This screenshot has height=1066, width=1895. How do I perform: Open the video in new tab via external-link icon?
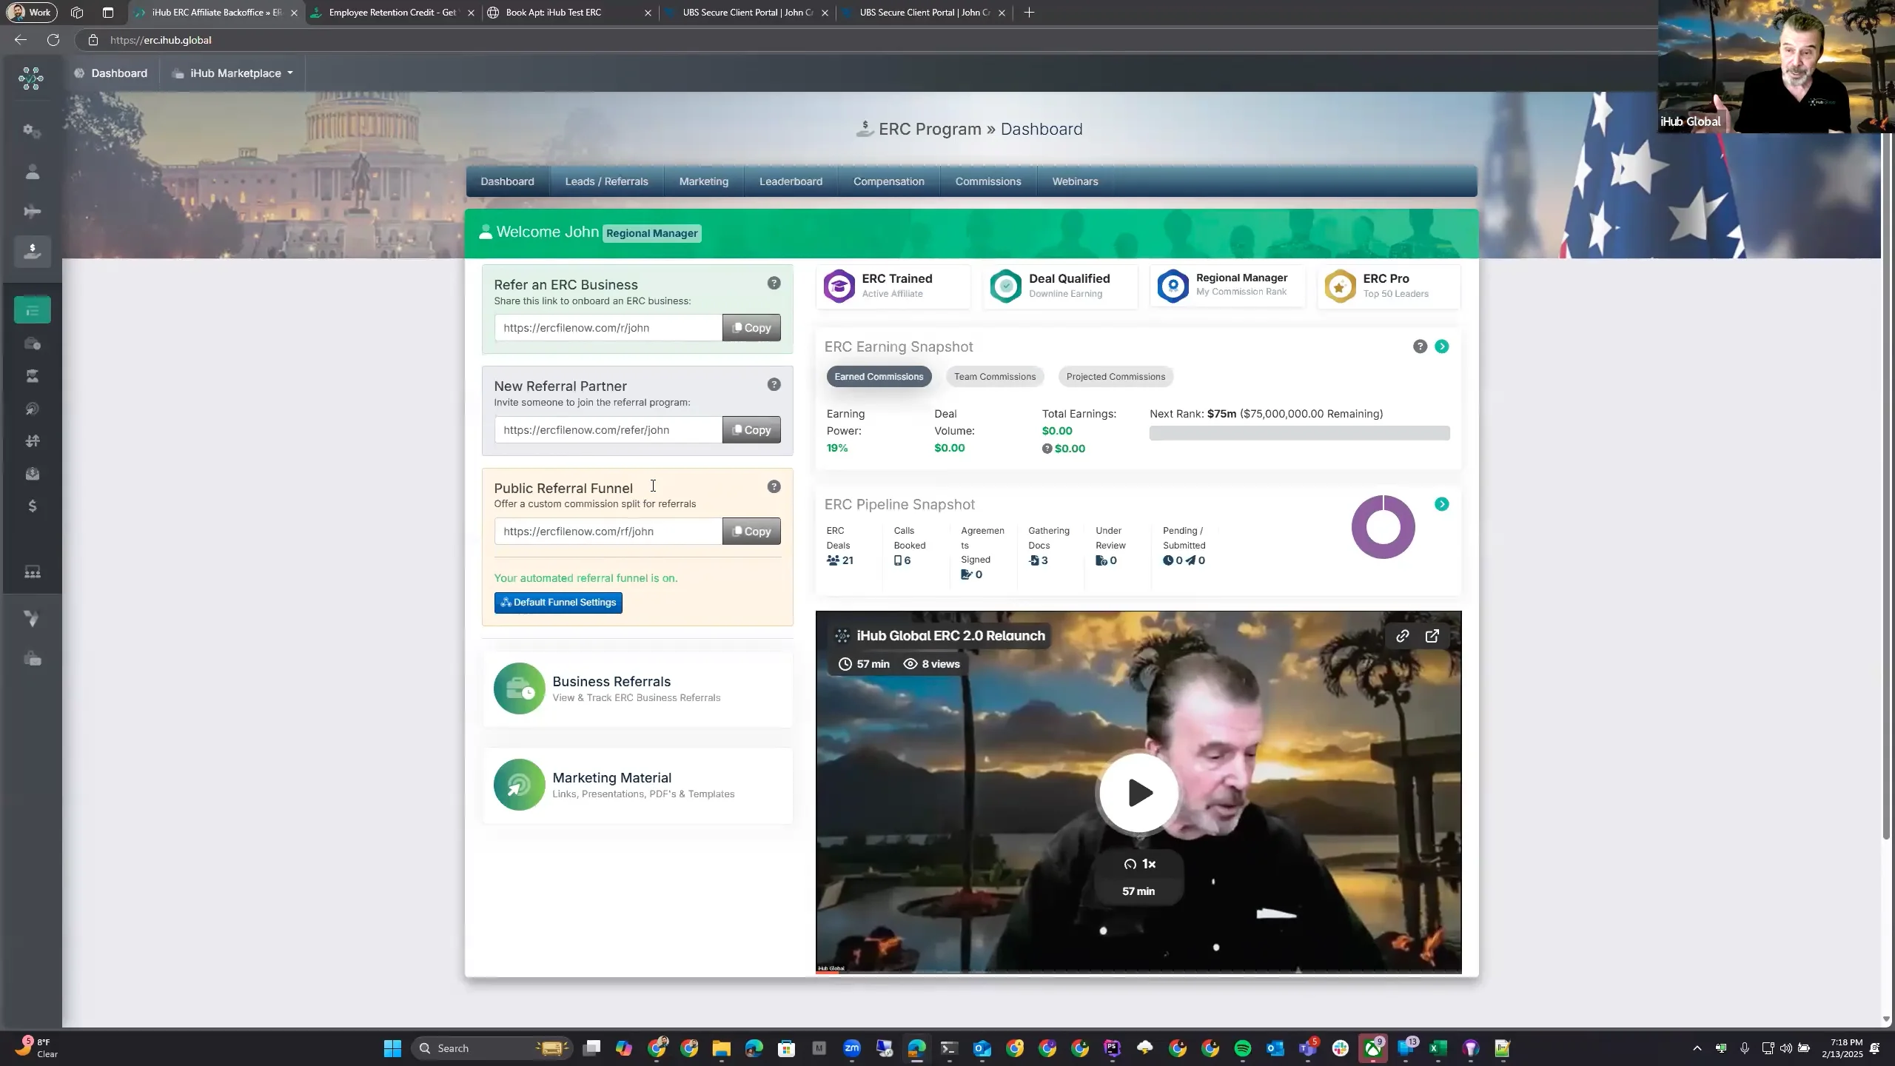click(x=1431, y=635)
